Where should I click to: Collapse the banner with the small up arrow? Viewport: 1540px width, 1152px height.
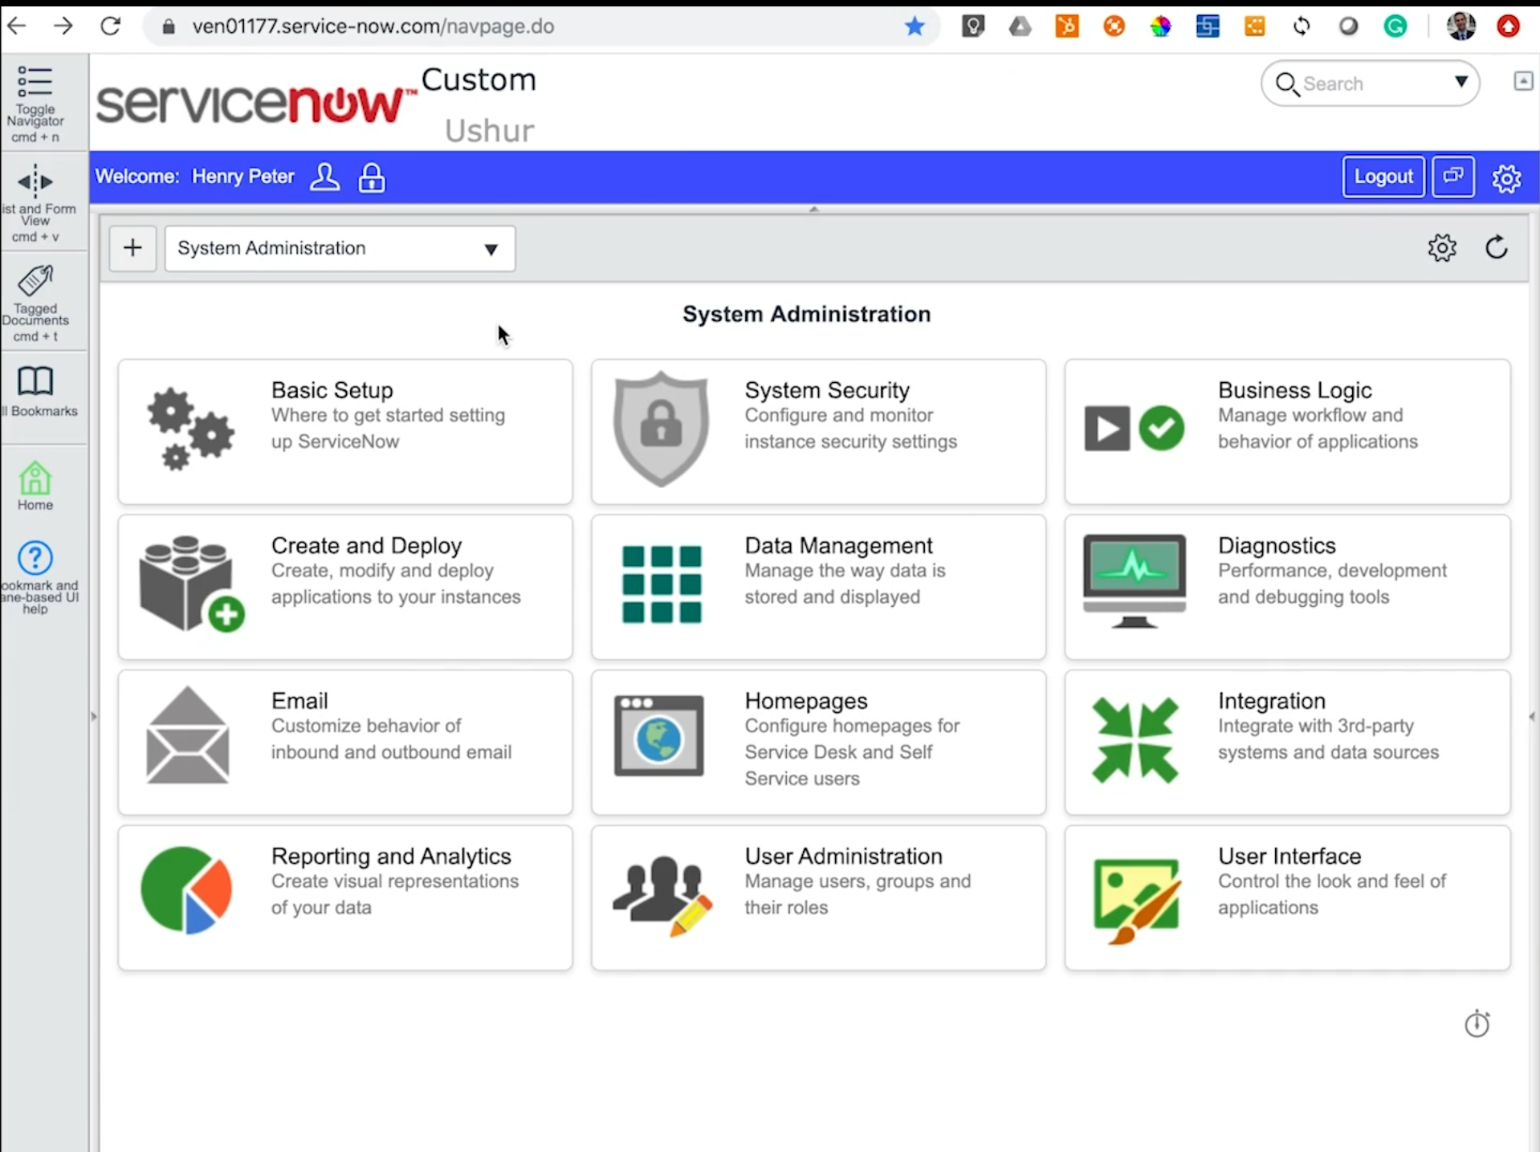pos(814,209)
